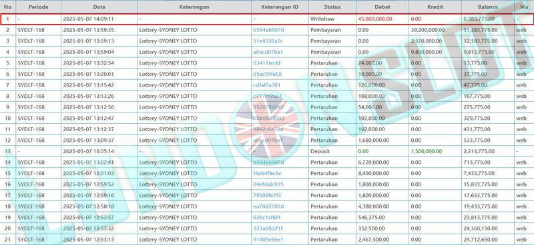Select the highlighted Withdraw row
Screen dimensions: 534x245
coord(266,19)
